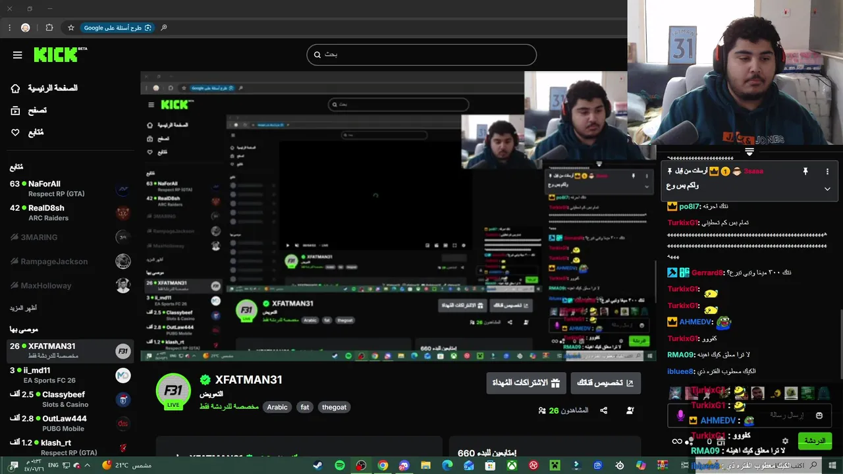Open NaForAll channel in sidebar
Viewport: 843px width, 474px height.
tap(70, 189)
